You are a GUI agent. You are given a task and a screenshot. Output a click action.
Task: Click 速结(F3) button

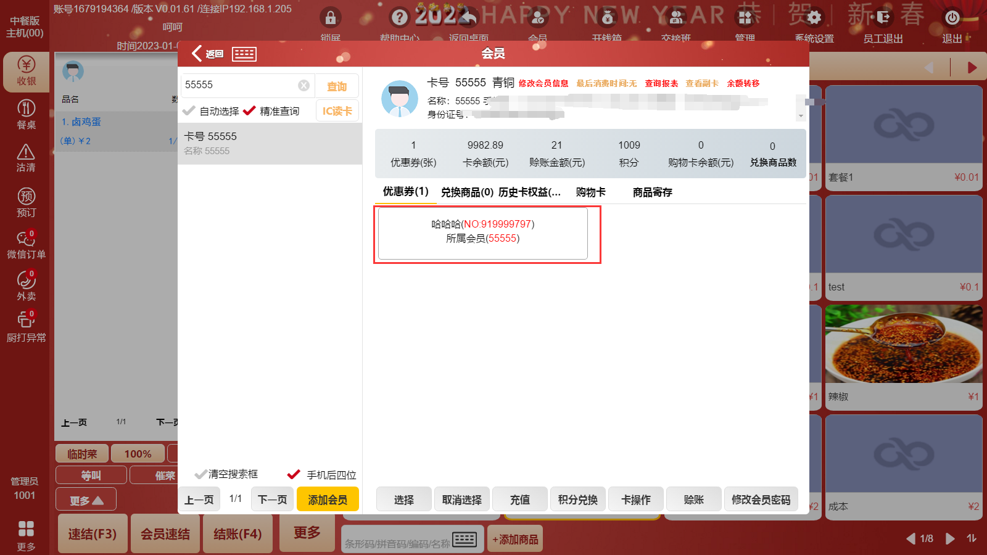[93, 533]
